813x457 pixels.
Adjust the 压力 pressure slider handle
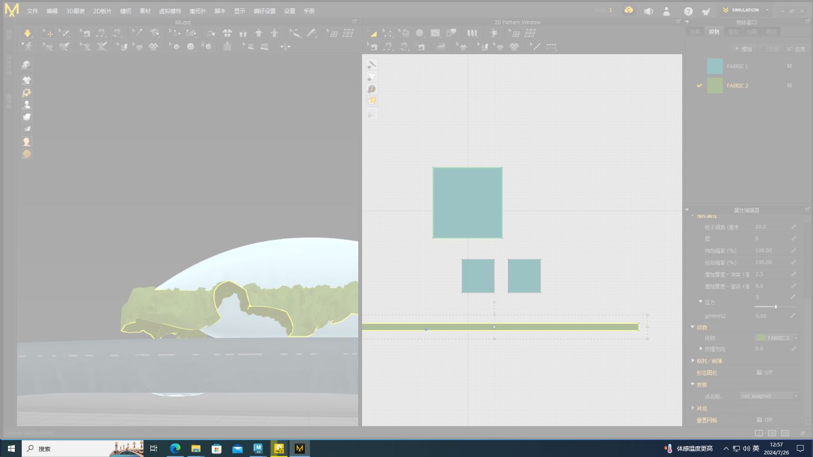coord(775,307)
